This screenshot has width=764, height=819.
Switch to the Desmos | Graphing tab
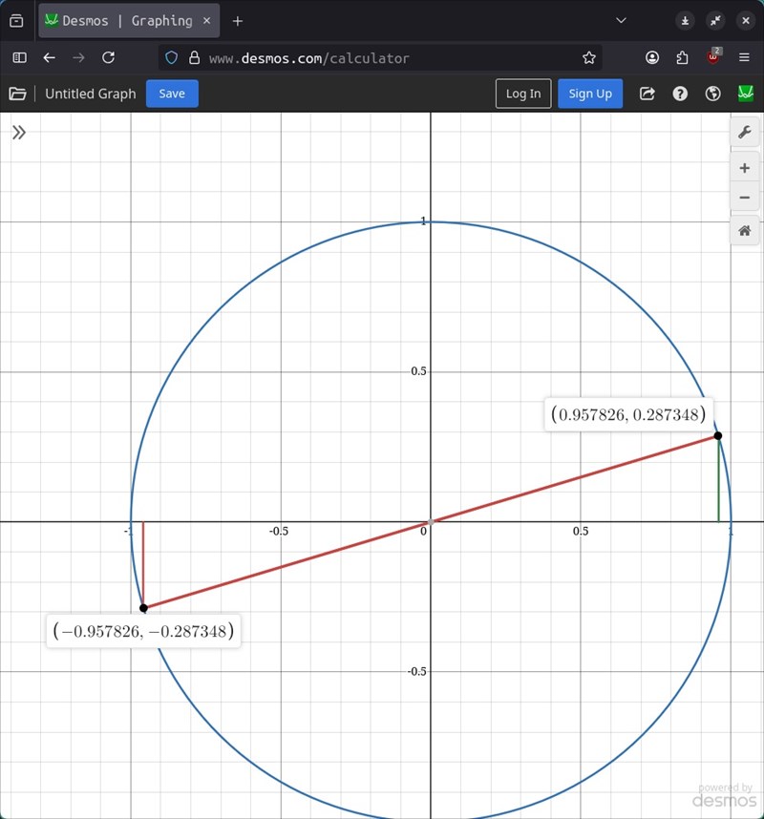pyautogui.click(x=126, y=20)
